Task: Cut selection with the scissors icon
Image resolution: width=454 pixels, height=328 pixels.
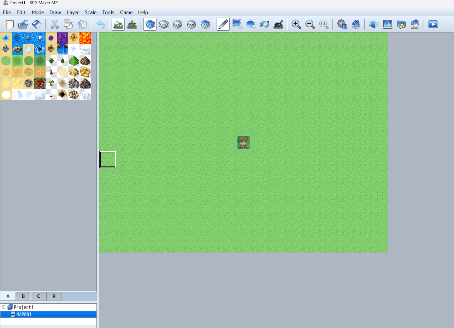Action: [54, 24]
